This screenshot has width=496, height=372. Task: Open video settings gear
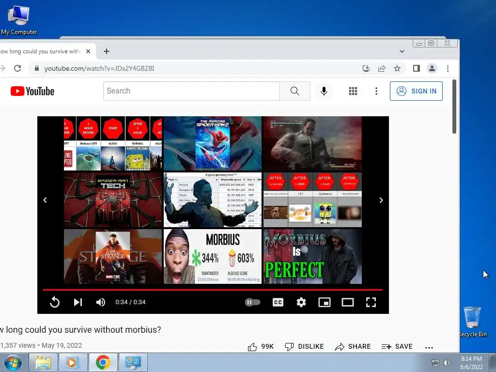tap(301, 302)
